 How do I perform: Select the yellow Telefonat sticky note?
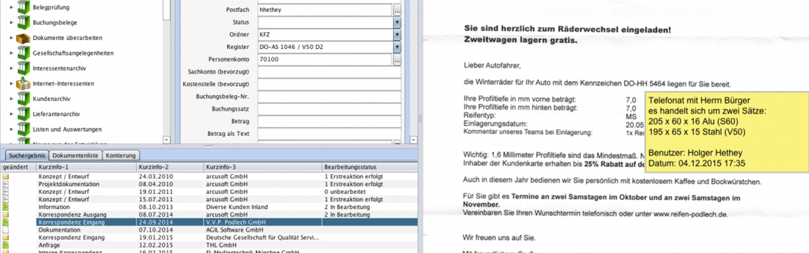tap(726, 132)
